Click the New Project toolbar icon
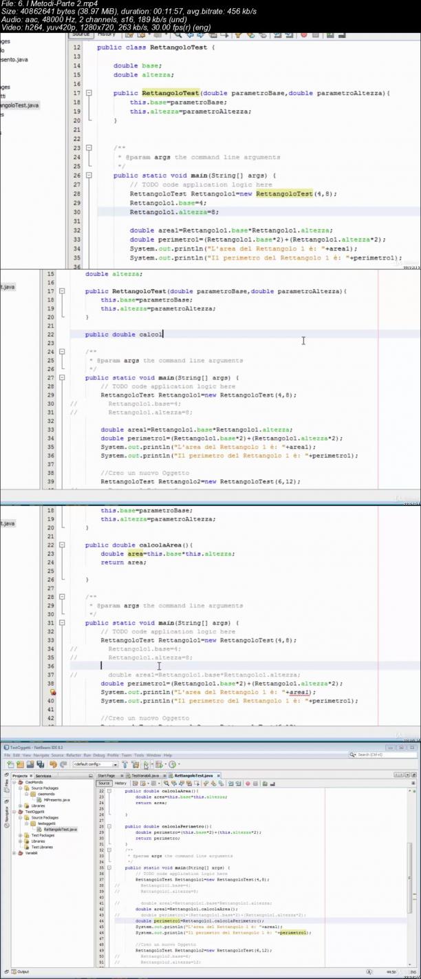Viewport: 421px width, 979px height. point(20,764)
